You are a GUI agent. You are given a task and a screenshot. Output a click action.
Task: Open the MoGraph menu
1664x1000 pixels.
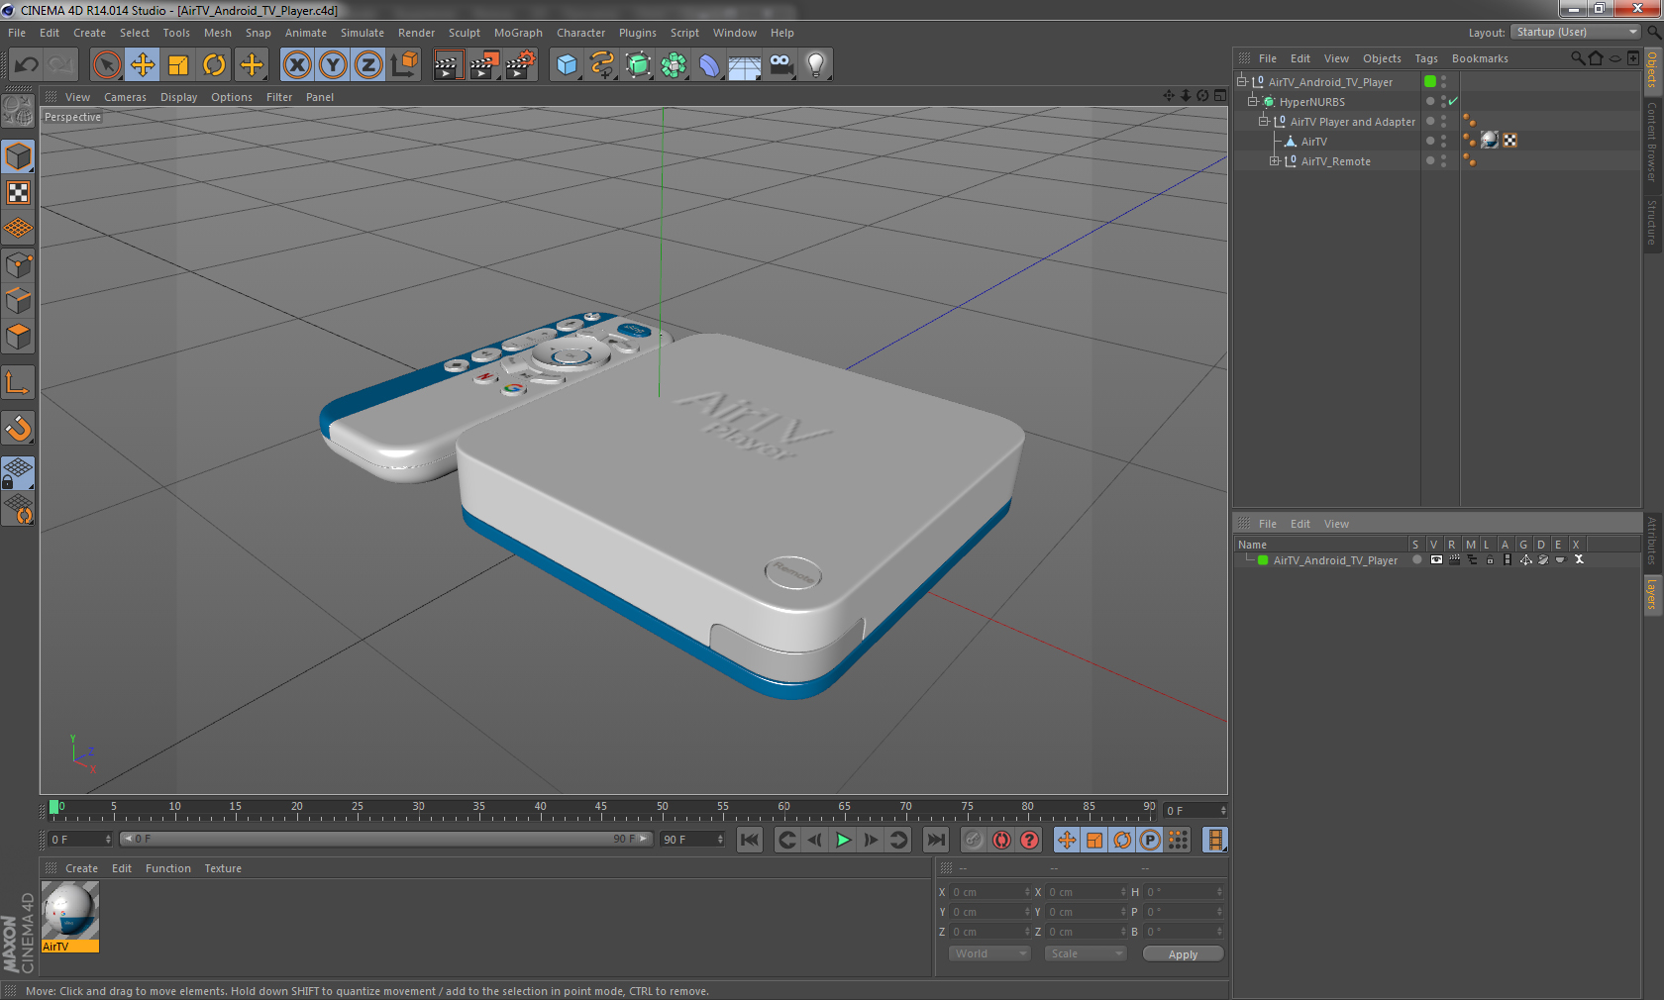pos(518,33)
